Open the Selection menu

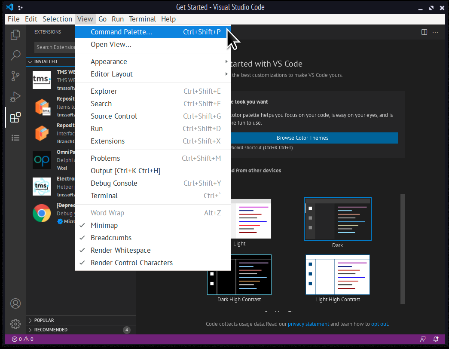(x=57, y=19)
